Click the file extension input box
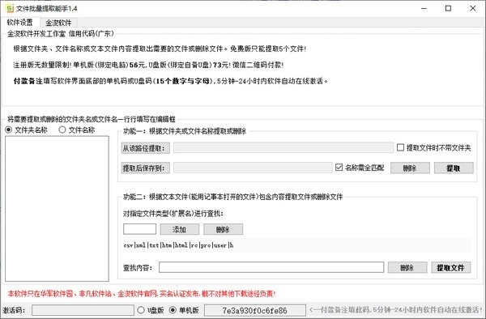 139,229
